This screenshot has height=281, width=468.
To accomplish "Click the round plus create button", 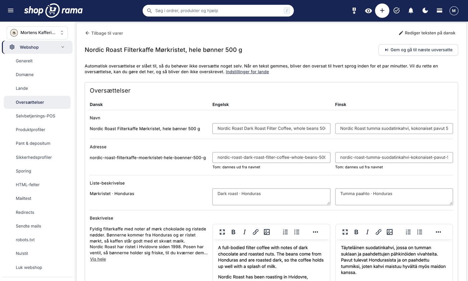I will [382, 11].
